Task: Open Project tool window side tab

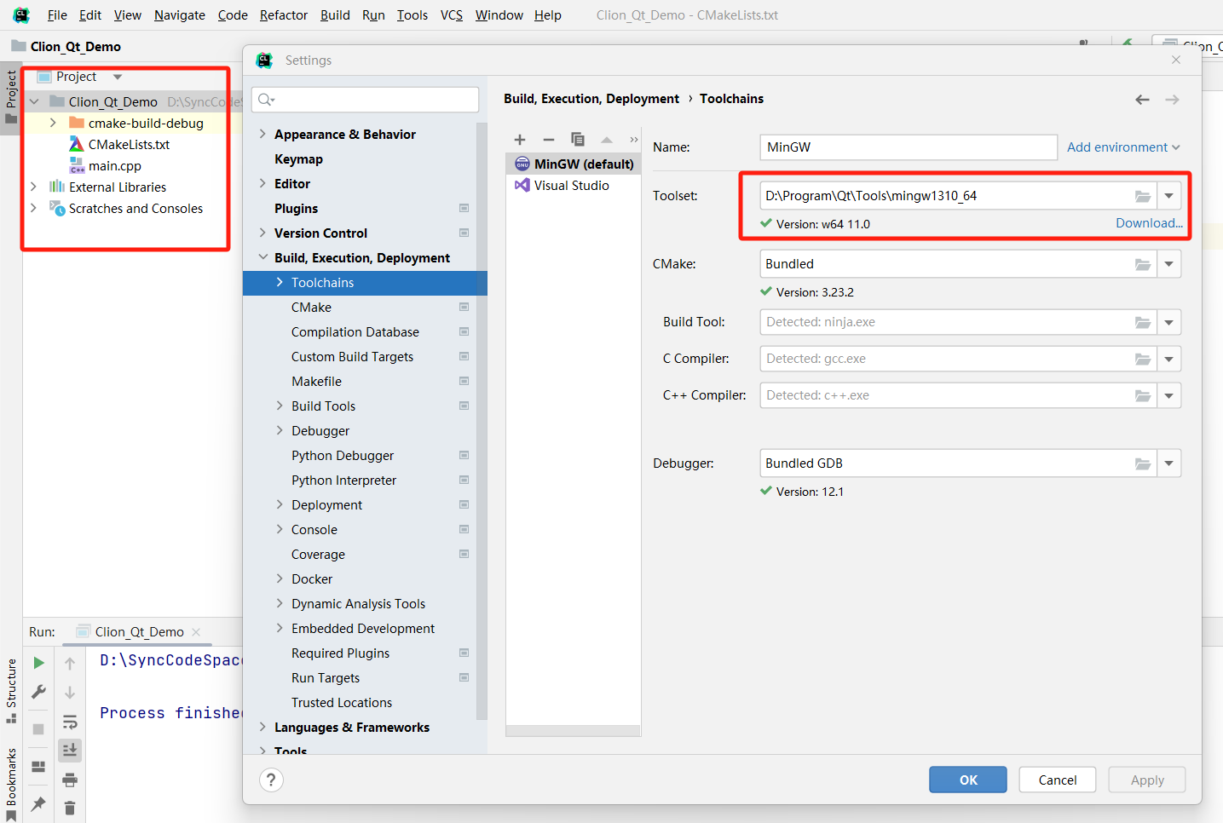Action: tap(11, 96)
